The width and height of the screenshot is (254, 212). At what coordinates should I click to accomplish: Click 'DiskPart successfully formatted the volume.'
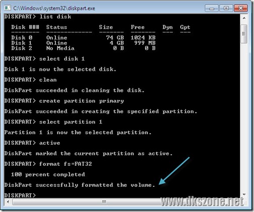80,185
